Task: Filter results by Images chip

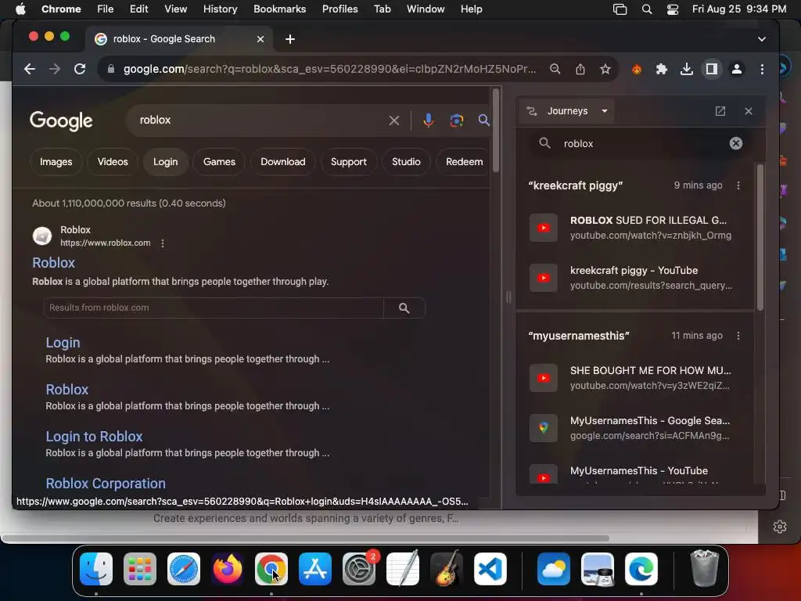Action: [x=56, y=162]
